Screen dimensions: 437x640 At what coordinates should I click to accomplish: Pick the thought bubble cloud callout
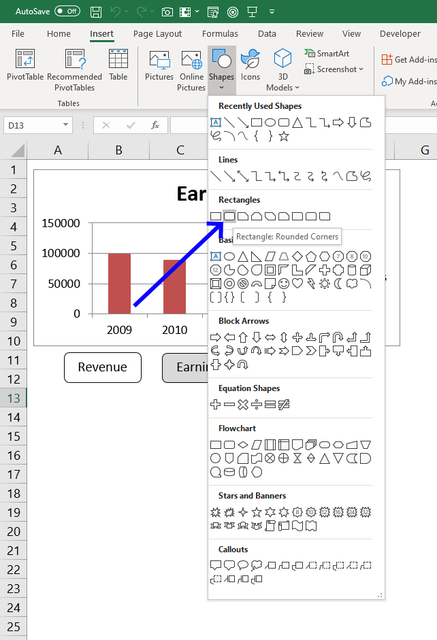pos(257,565)
